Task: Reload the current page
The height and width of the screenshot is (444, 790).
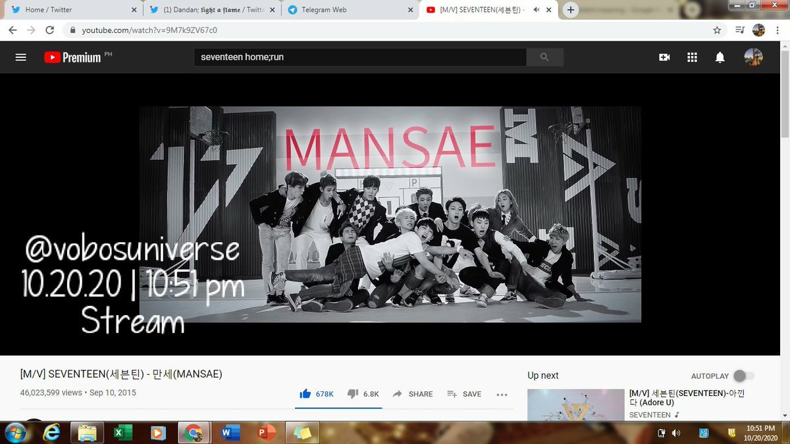Action: click(49, 30)
